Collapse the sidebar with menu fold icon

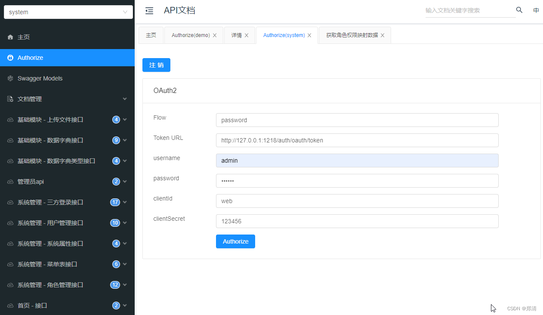coord(149,11)
